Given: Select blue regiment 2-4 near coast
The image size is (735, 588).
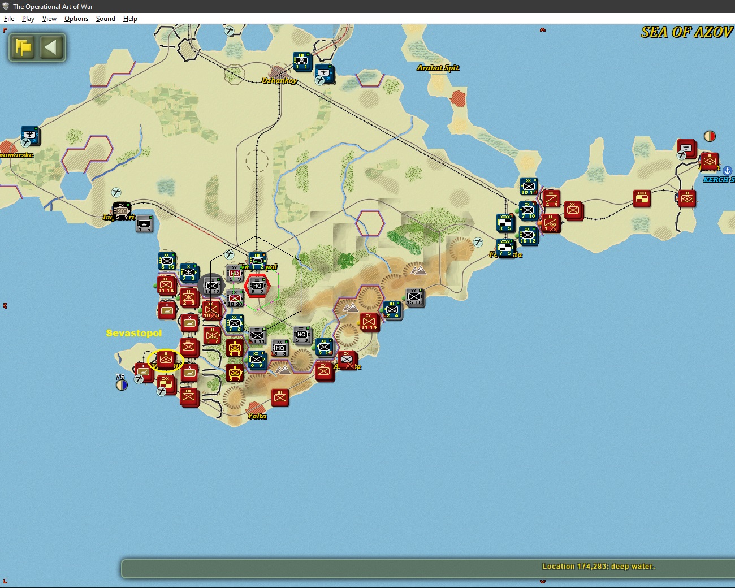Looking at the screenshot, I should click(x=392, y=309).
